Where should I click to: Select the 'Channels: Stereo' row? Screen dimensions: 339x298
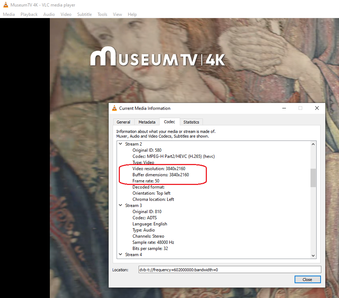[x=148, y=236]
